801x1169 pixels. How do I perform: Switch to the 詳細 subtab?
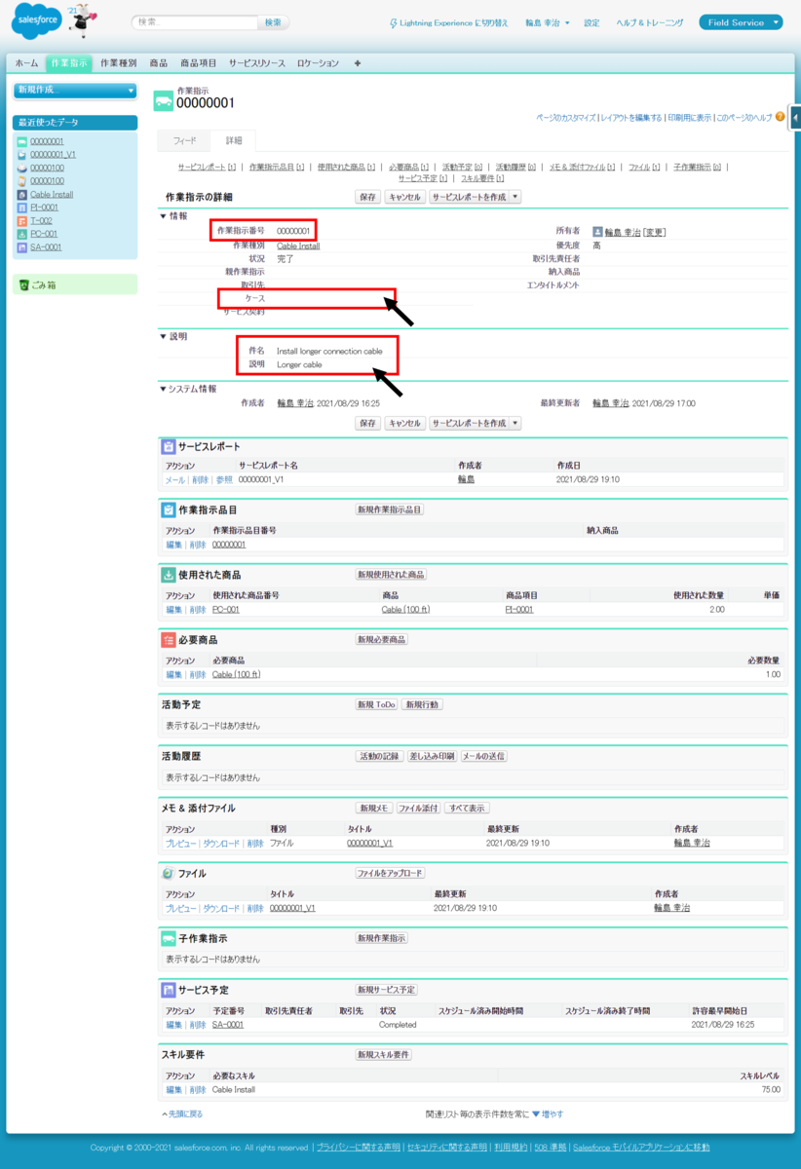tap(233, 140)
